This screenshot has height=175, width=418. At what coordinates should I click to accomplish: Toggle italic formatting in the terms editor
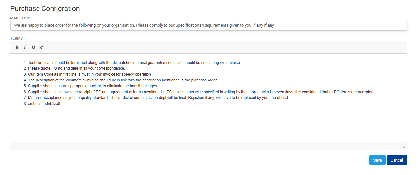coord(25,47)
